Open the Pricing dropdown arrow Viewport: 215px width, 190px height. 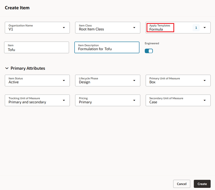pos(134,100)
